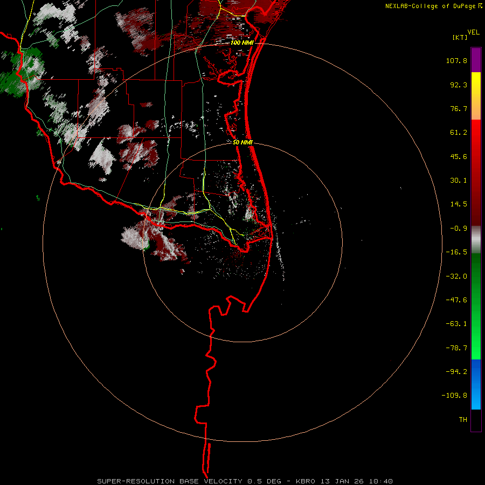Click the -63.1 legend value
Image resolution: width=485 pixels, height=485 pixels.
click(x=456, y=323)
